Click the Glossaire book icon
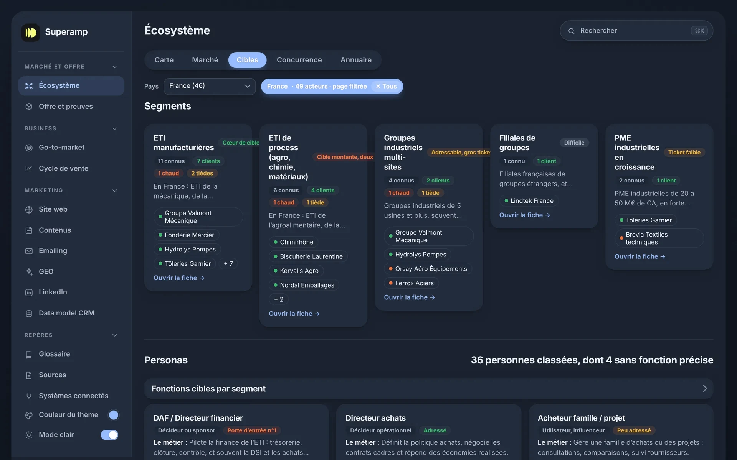Image resolution: width=737 pixels, height=460 pixels. point(29,355)
